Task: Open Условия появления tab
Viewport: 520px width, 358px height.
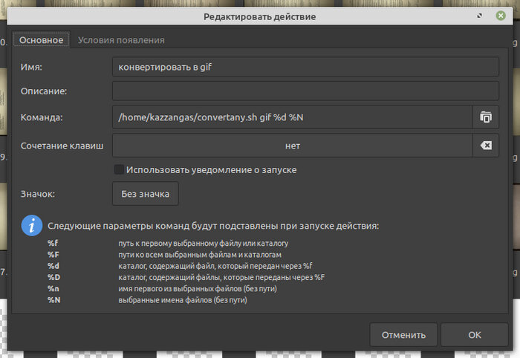Action: (x=121, y=40)
